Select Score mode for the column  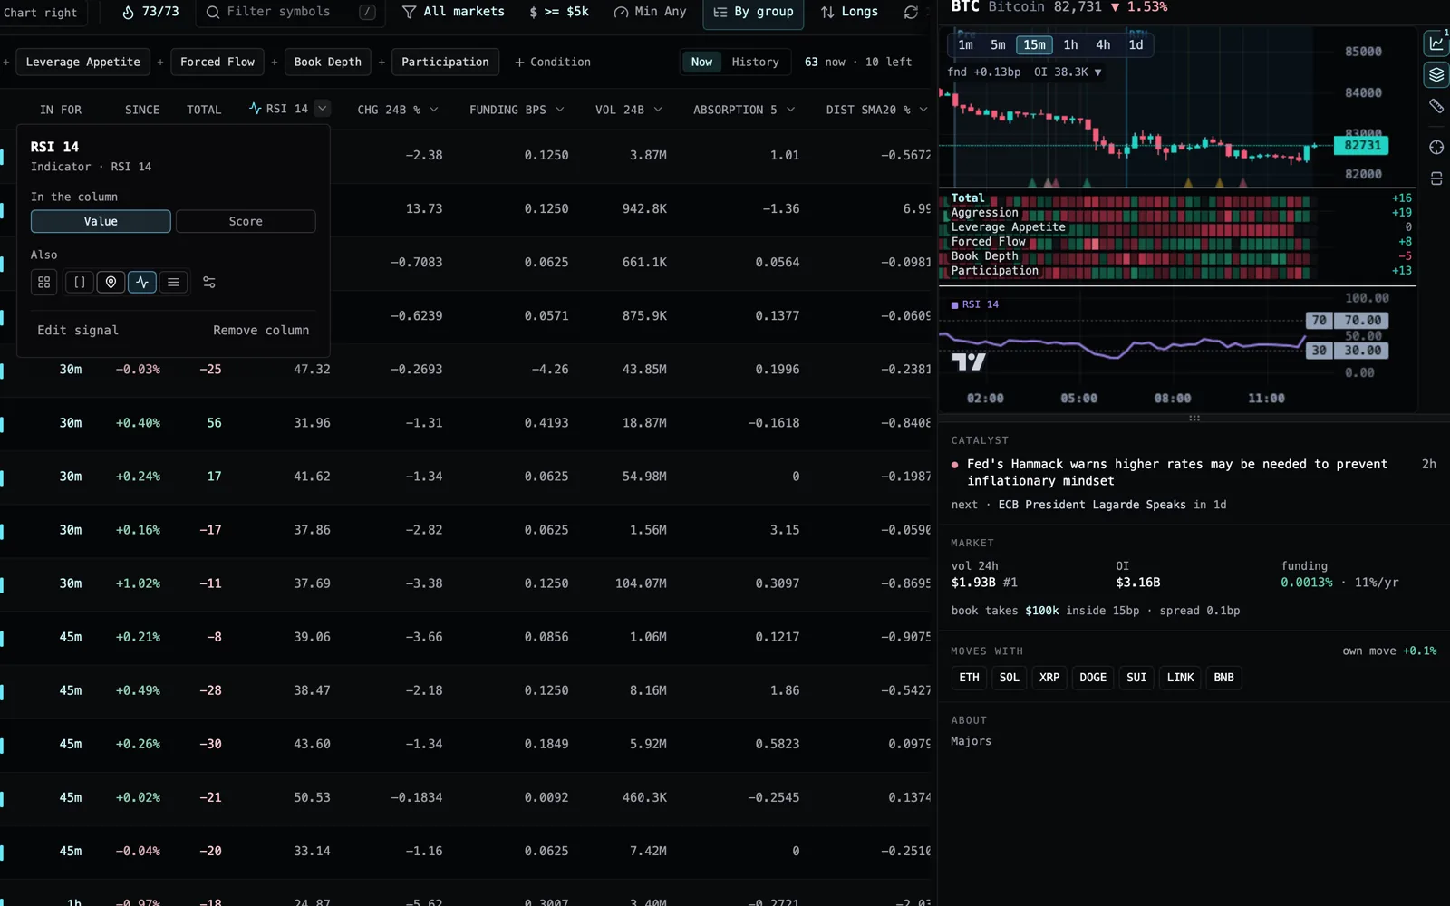246,221
